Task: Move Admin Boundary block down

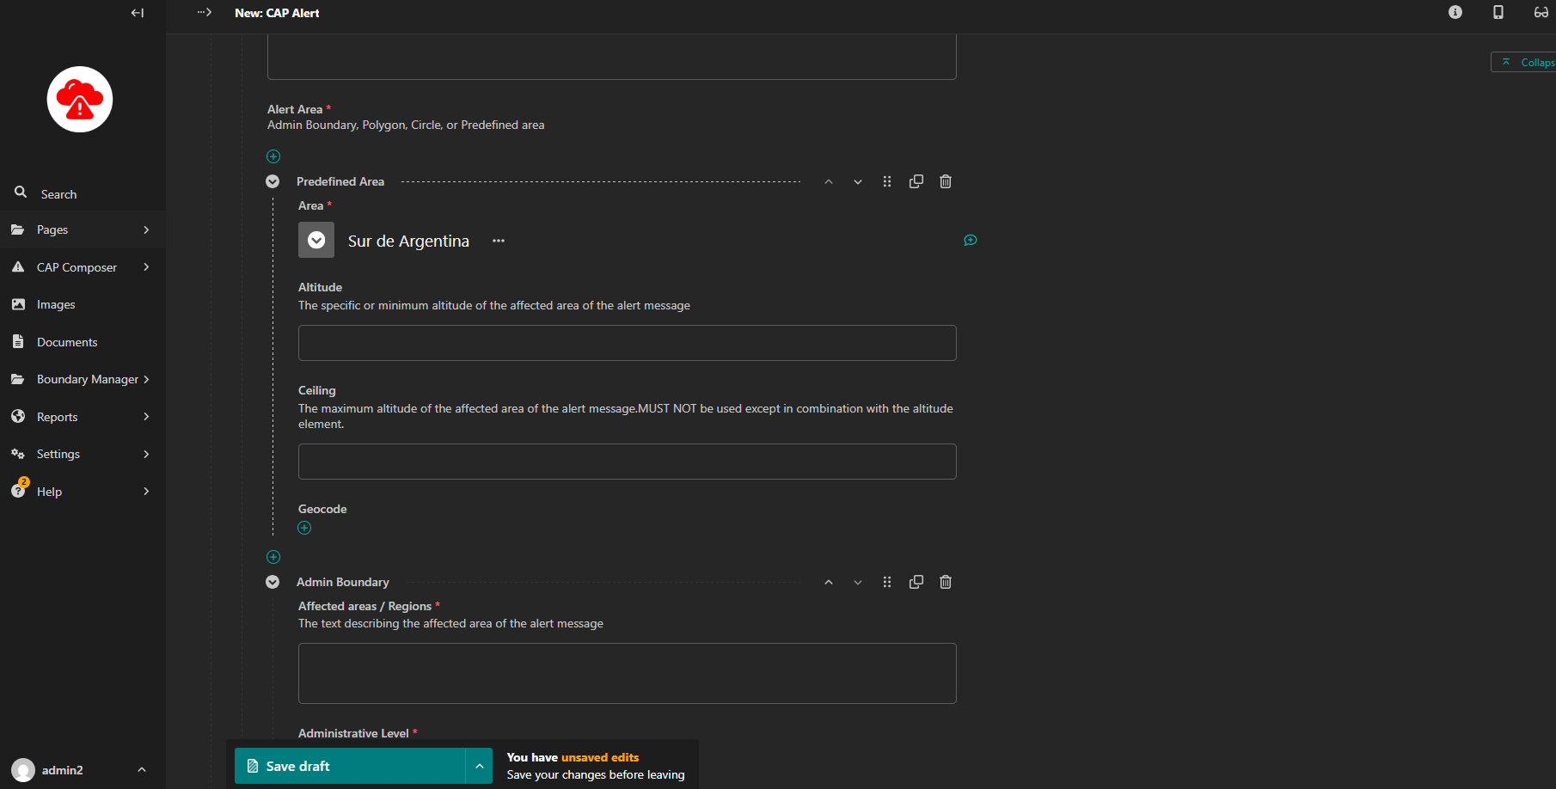Action: point(858,582)
